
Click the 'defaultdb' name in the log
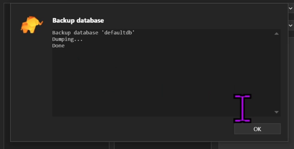pyautogui.click(x=119, y=33)
